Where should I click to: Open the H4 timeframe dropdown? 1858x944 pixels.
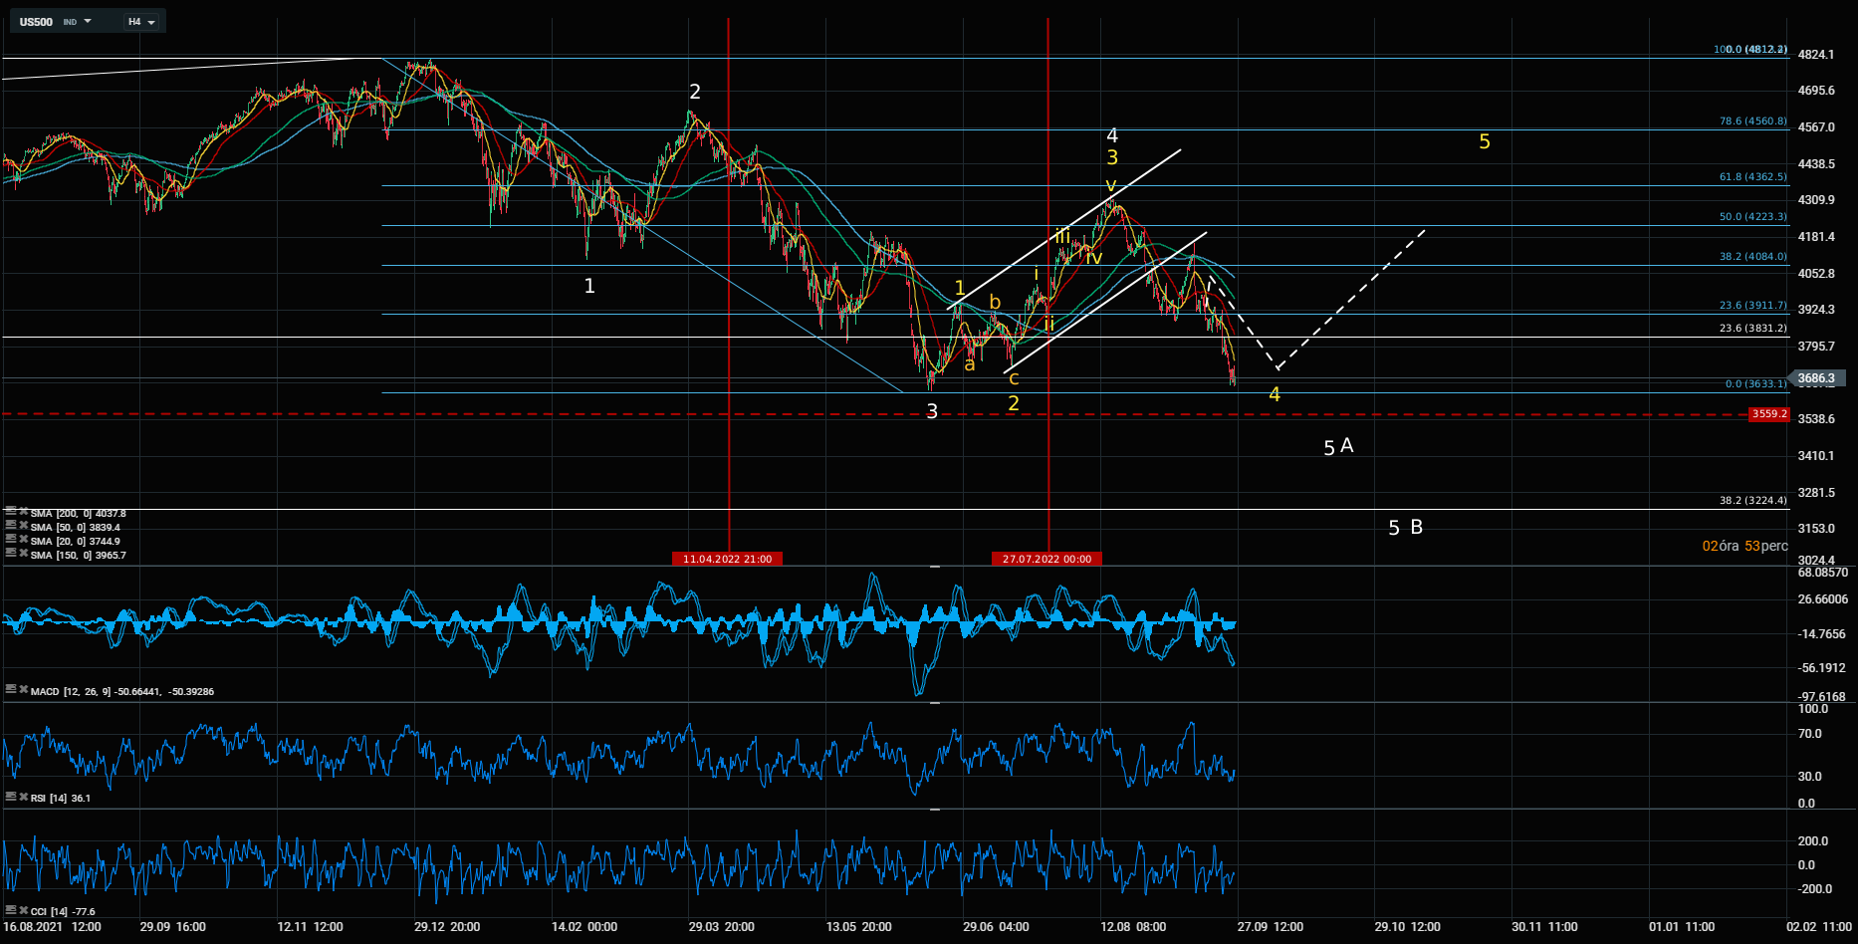[x=140, y=22]
